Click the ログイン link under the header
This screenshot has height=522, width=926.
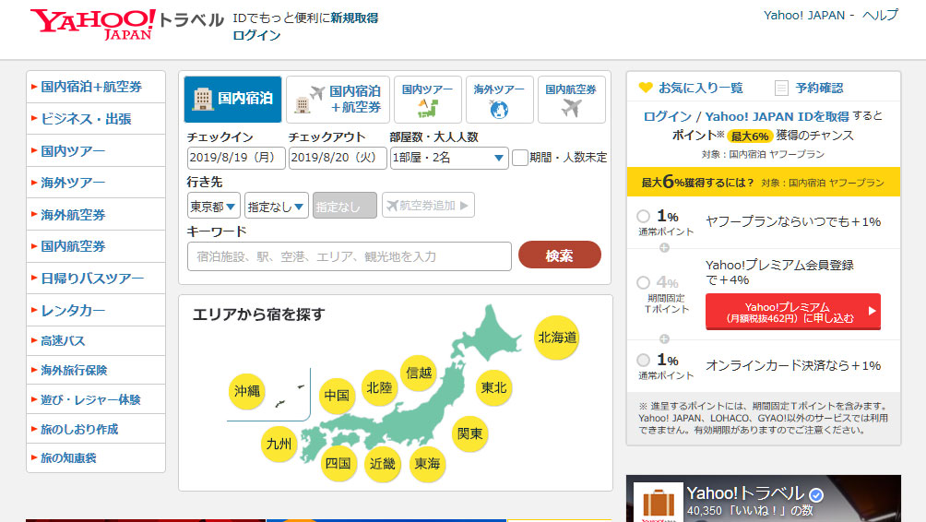pos(256,35)
